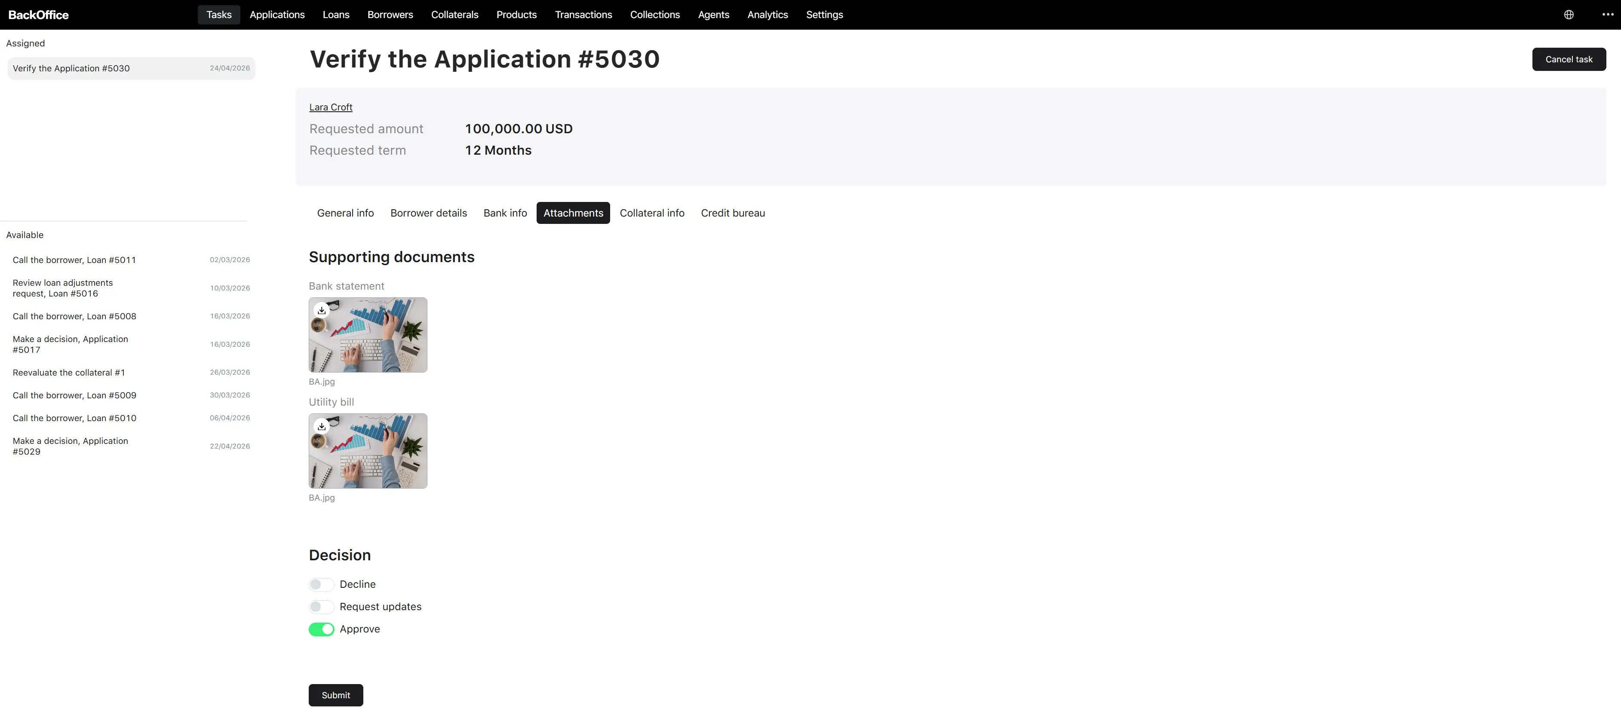The height and width of the screenshot is (712, 1621).
Task: Go to Analytics in the top menu
Action: tap(767, 15)
